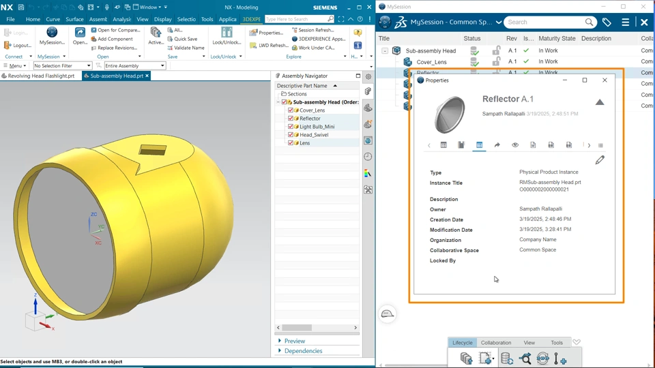The height and width of the screenshot is (368, 655).
Task: Click the pencil edit icon in Properties dialog
Action: click(x=600, y=159)
